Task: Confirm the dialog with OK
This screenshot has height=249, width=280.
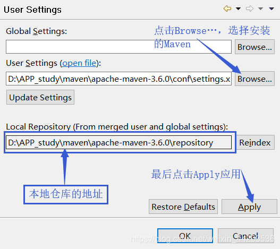Action: (x=185, y=236)
